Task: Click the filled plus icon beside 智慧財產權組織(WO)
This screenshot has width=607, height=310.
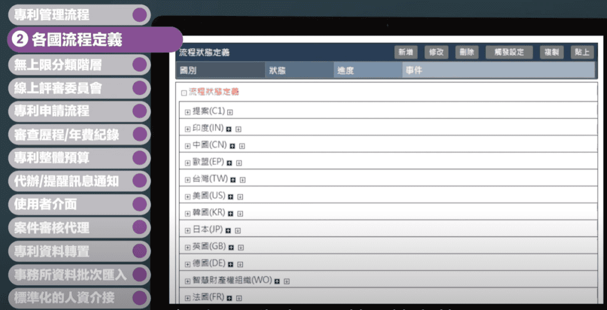Action: (x=277, y=281)
